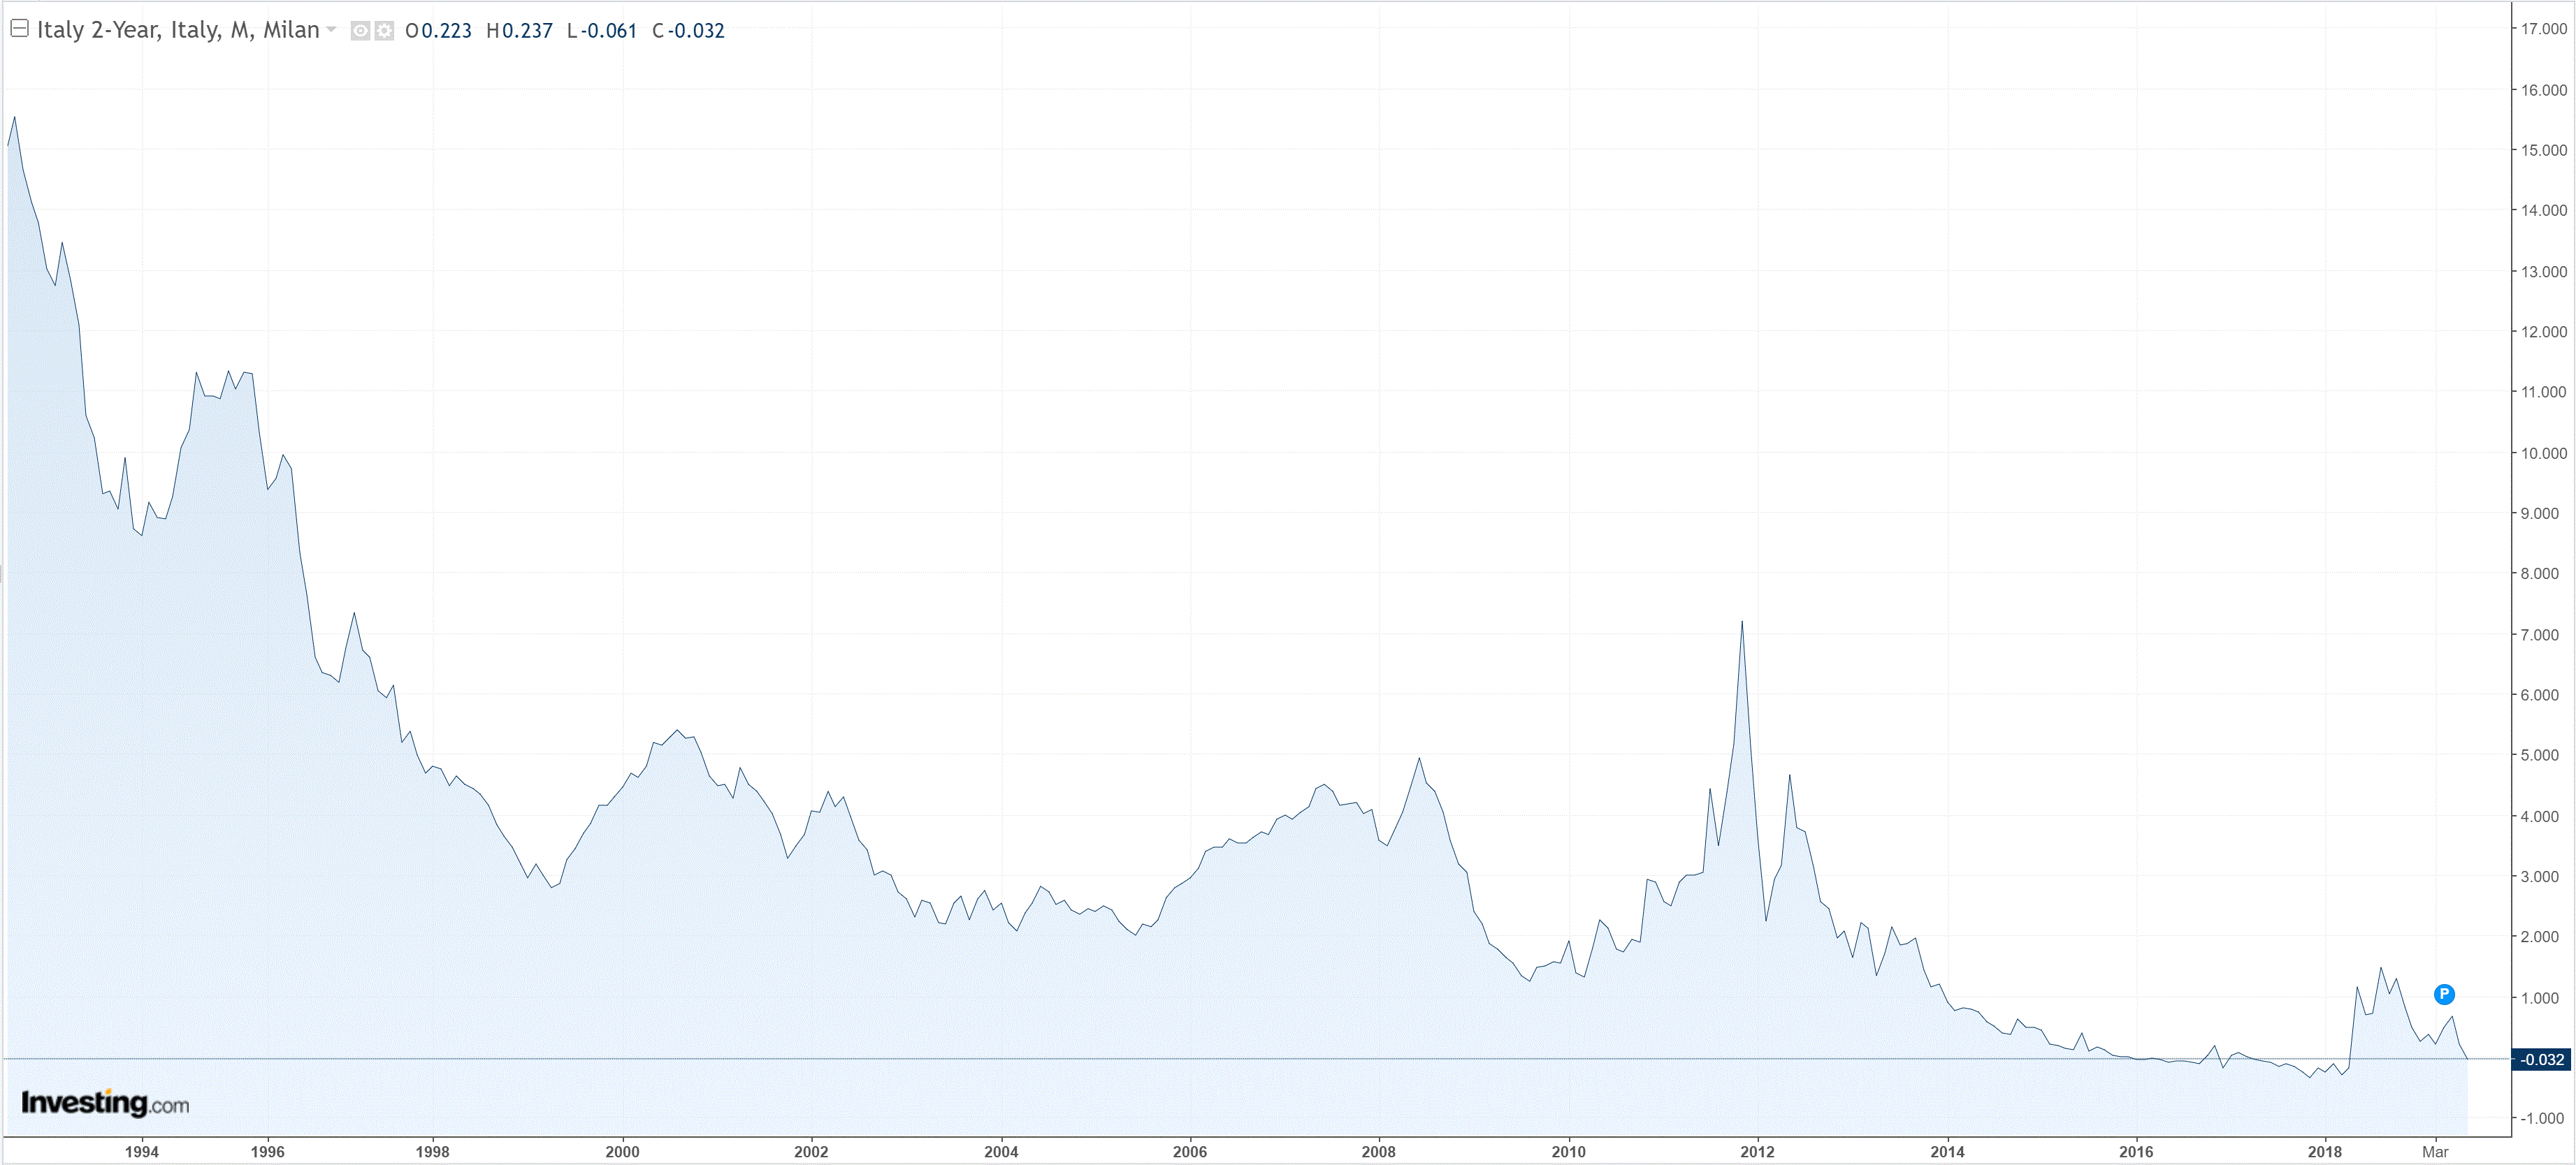Click the -1.000 price scale label
Image resolution: width=2576 pixels, height=1165 pixels.
[x=2541, y=1118]
